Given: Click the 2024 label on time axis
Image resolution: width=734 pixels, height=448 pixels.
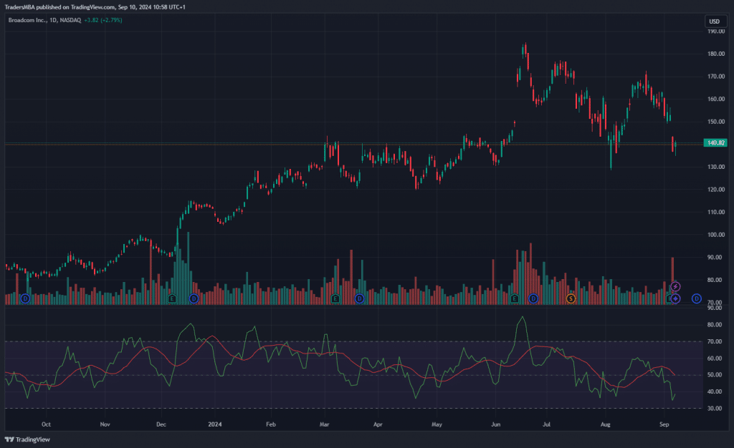Looking at the screenshot, I should (x=214, y=424).
